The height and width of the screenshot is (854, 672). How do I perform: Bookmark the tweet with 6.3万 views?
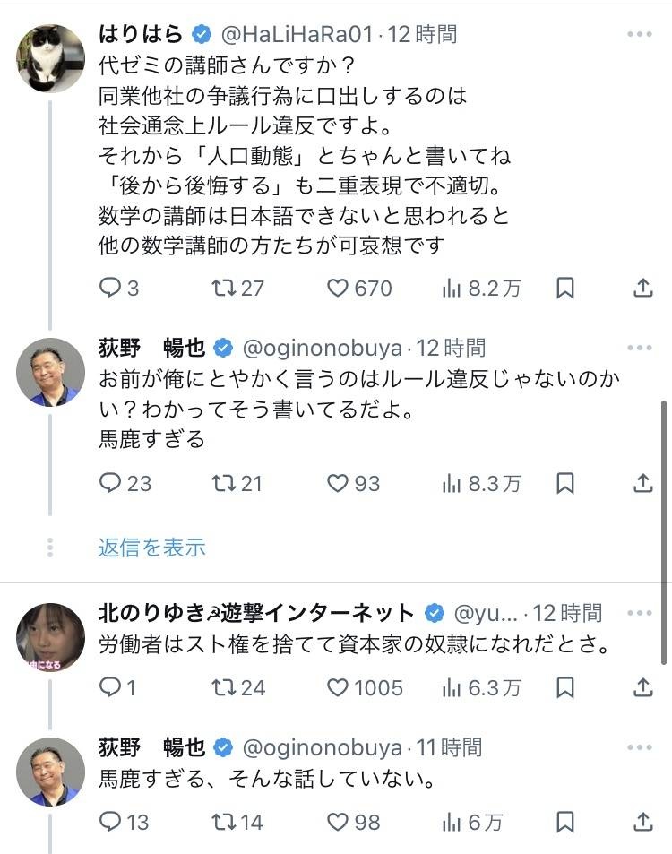point(564,687)
